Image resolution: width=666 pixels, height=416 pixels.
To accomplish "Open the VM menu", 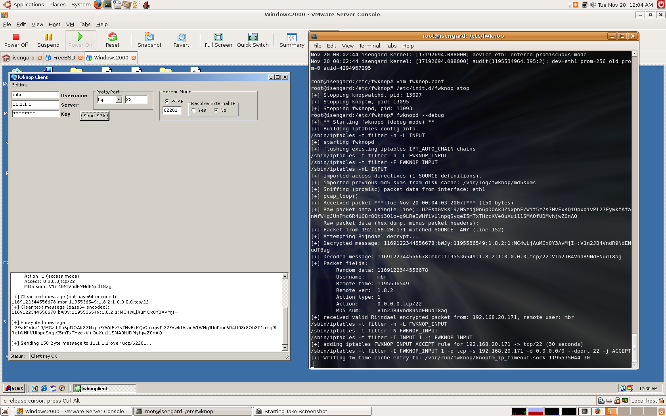I will [x=70, y=25].
